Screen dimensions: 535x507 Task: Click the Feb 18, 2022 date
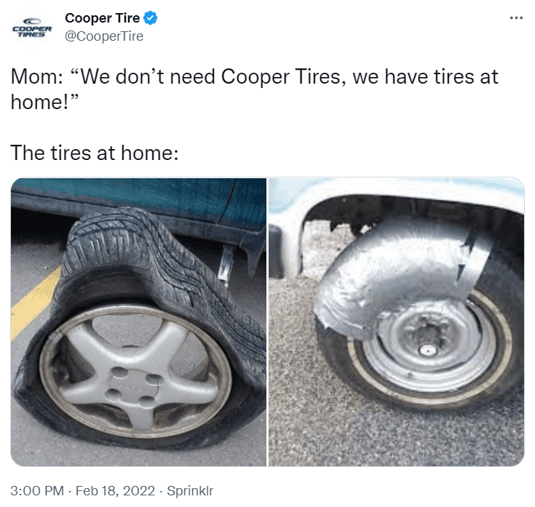(115, 491)
